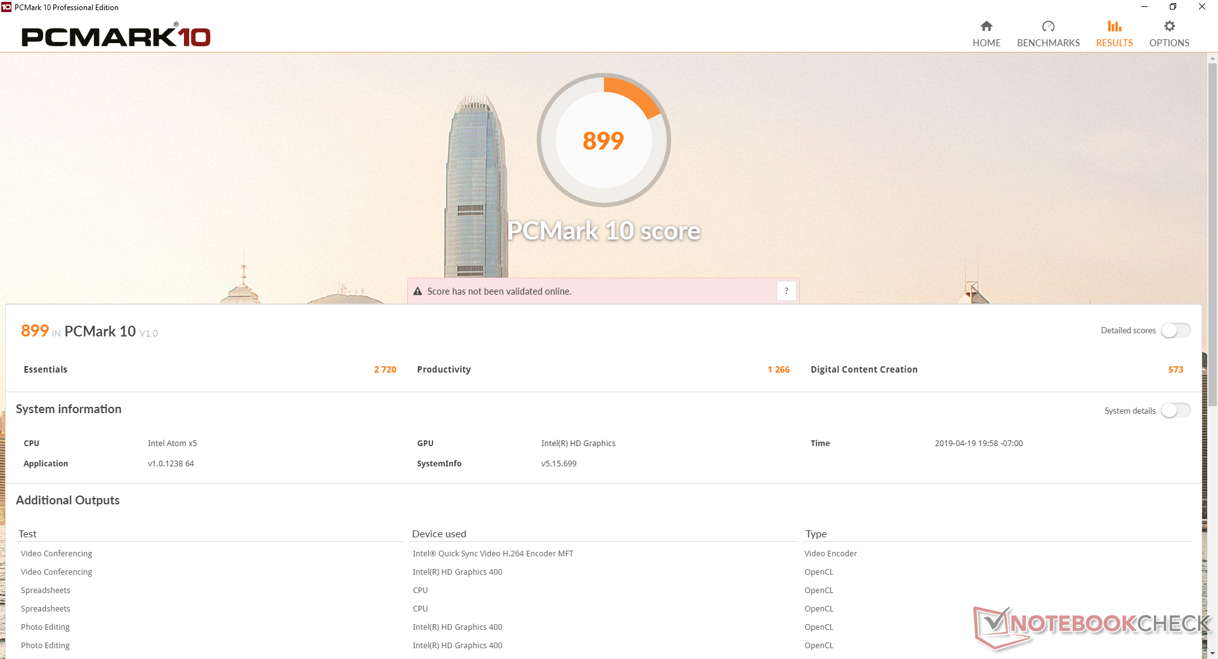Click the PCMark app icon in title bar

coord(6,7)
